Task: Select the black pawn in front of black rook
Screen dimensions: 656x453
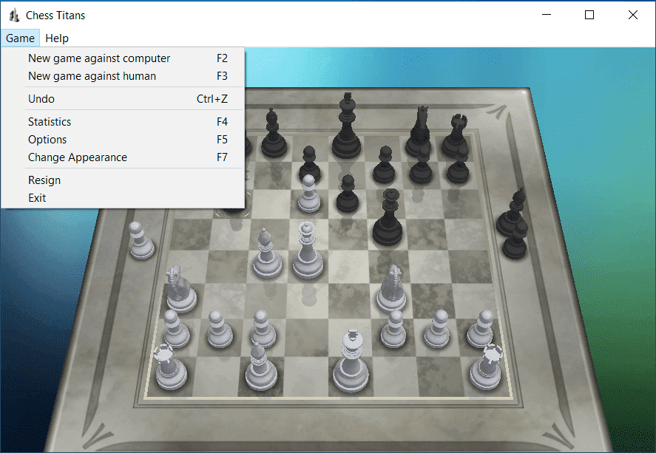Action: pyautogui.click(x=458, y=165)
